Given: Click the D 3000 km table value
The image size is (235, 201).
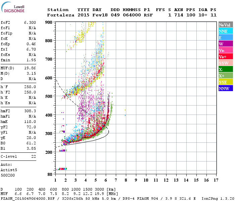Looking at the screenshot, I should (99, 190).
